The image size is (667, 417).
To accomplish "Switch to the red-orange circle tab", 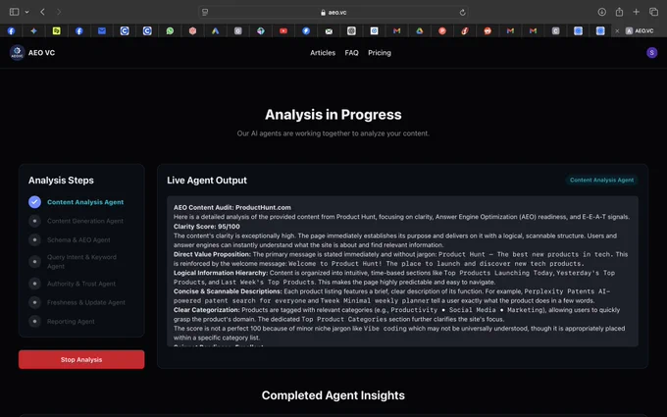I will 442,30.
